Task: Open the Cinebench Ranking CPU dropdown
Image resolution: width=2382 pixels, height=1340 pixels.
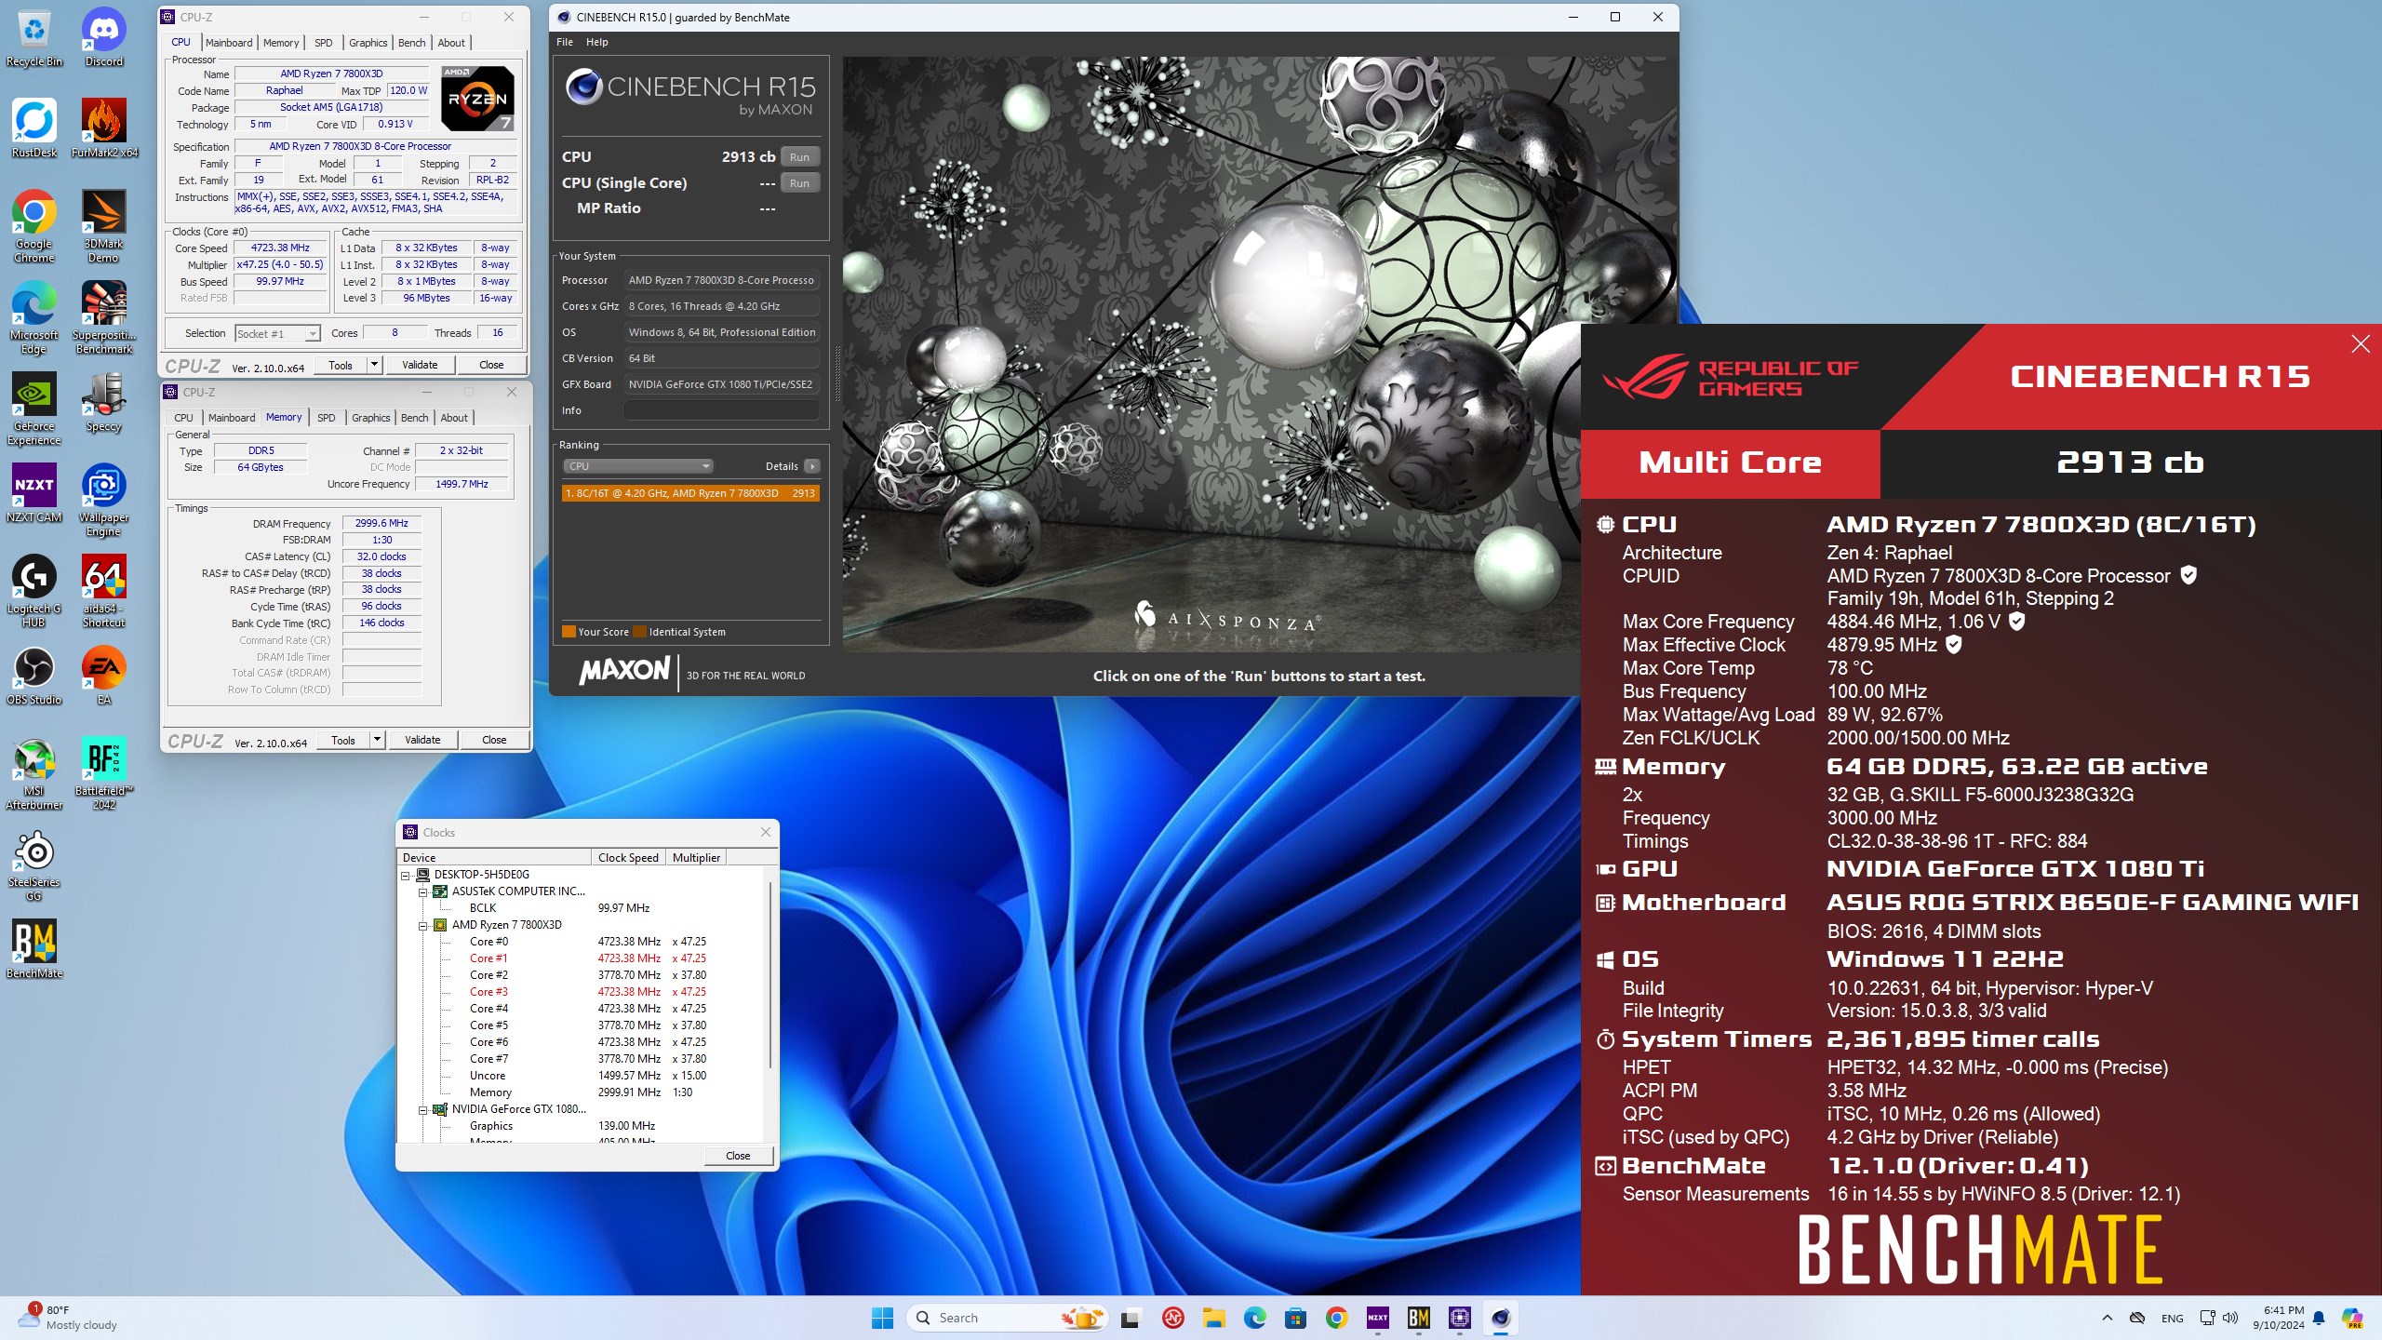Action: (x=637, y=466)
